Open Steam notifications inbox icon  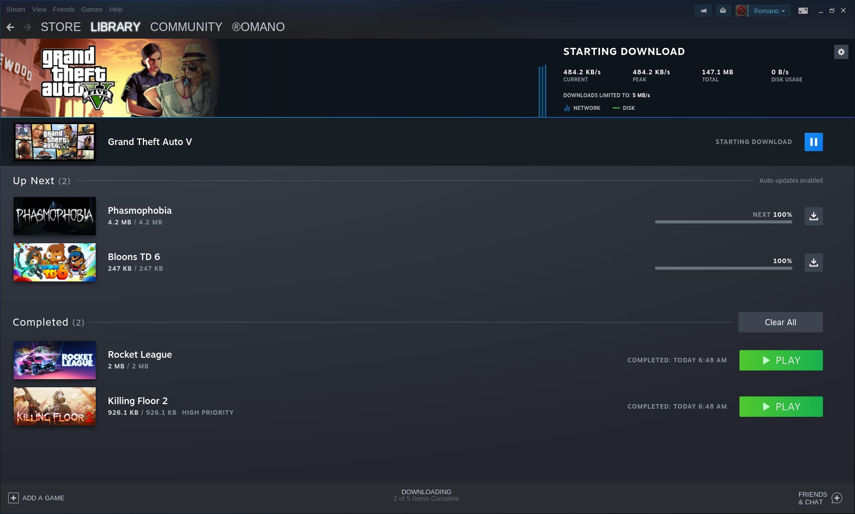[x=723, y=11]
